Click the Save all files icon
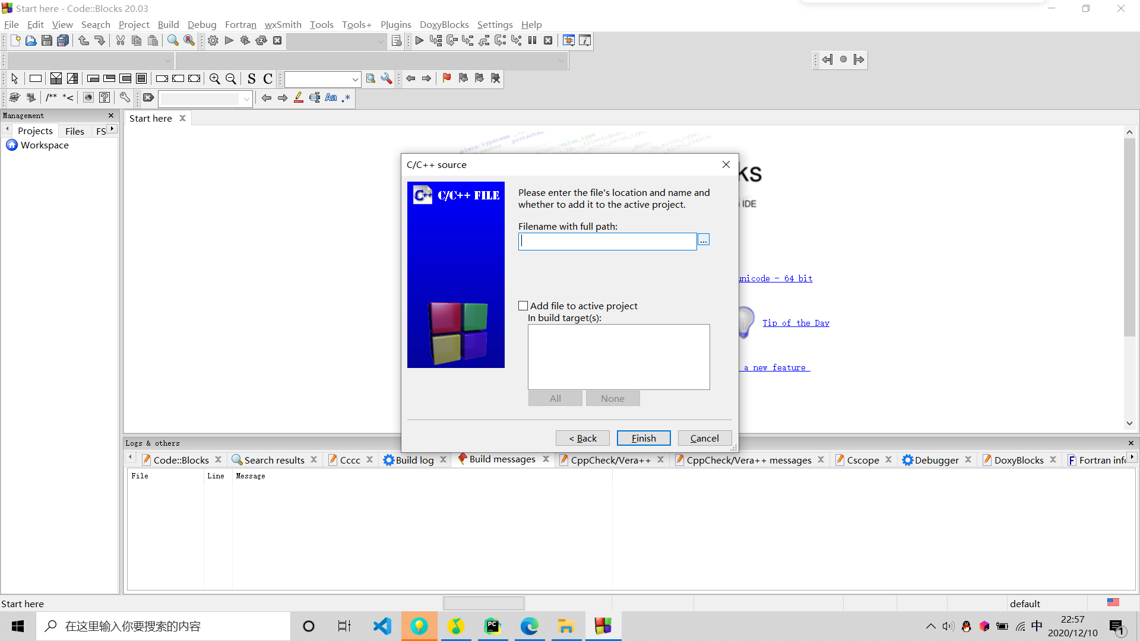The width and height of the screenshot is (1140, 641). 63,40
